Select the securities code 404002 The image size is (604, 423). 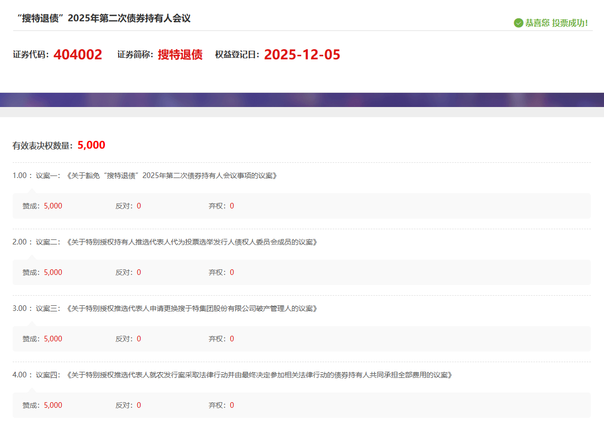[78, 54]
